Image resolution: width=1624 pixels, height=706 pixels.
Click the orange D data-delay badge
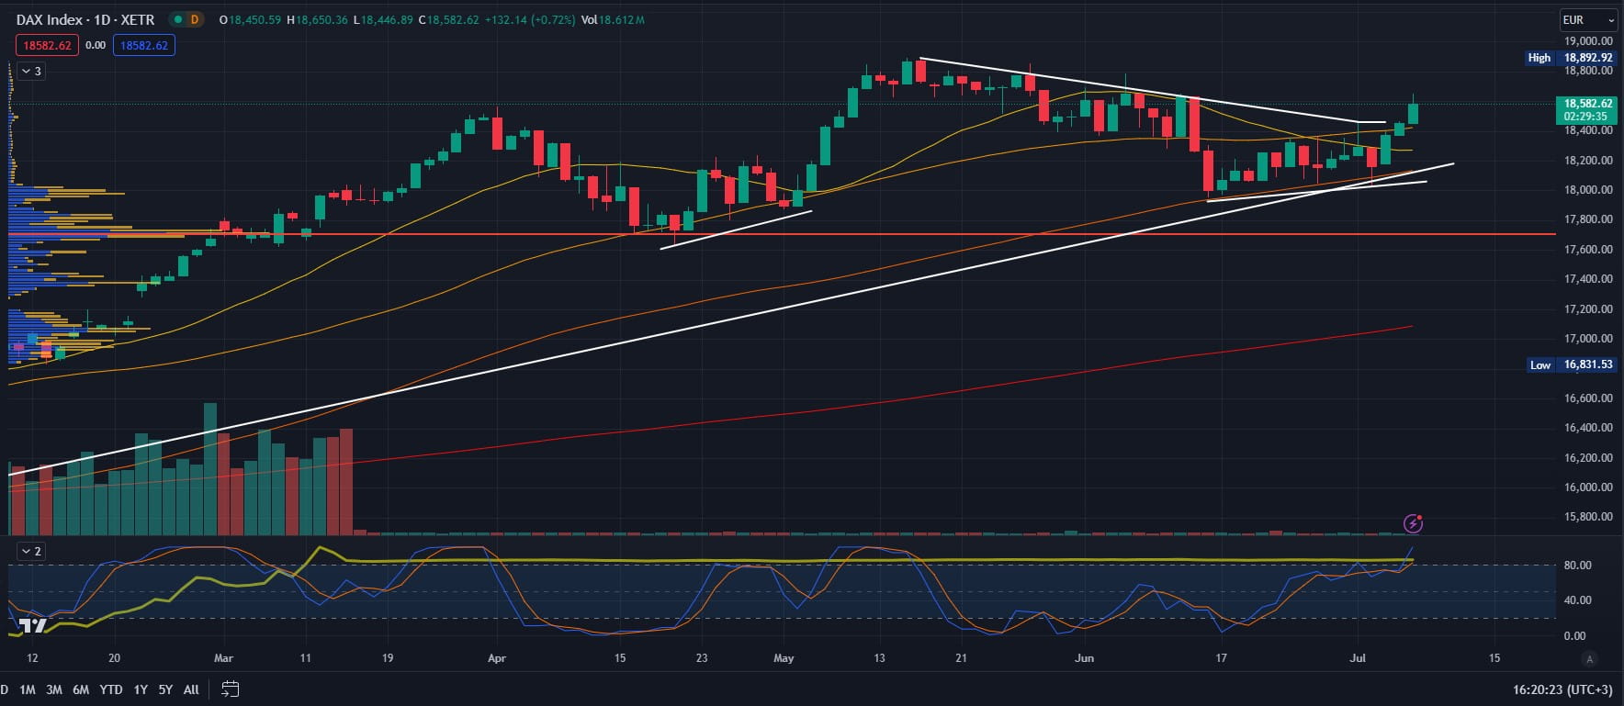pyautogui.click(x=194, y=19)
